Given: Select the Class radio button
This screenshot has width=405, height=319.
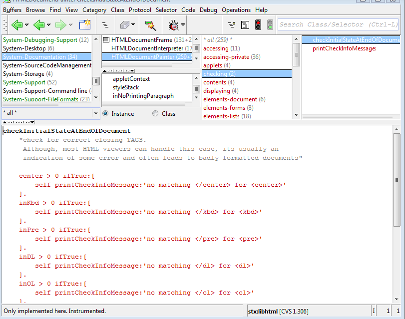Looking at the screenshot, I should 155,114.
